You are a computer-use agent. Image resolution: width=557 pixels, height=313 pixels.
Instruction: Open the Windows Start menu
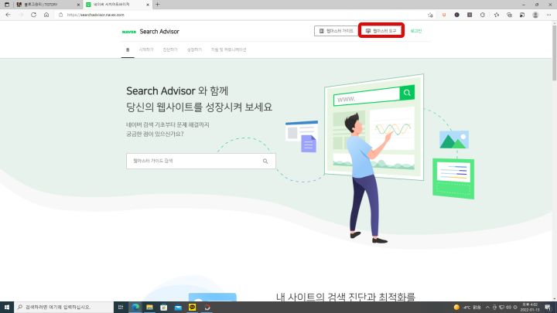[x=7, y=308]
